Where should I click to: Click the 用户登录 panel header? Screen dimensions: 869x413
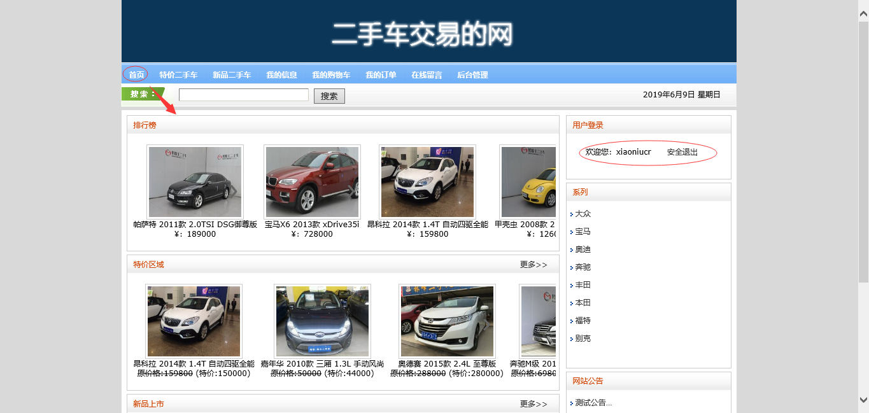pyautogui.click(x=588, y=125)
